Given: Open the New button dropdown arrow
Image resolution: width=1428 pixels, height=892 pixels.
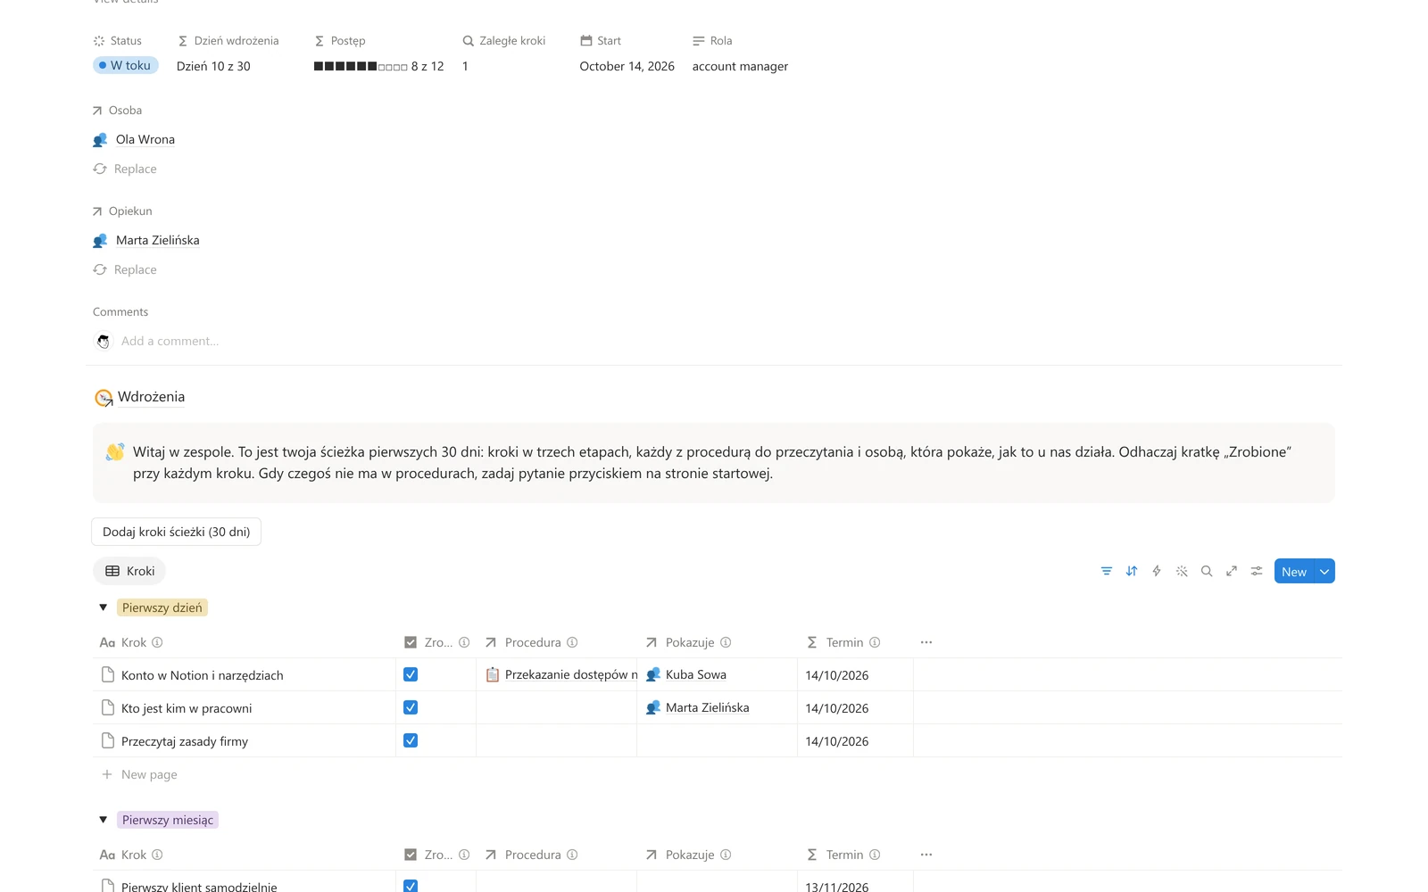Looking at the screenshot, I should click(1324, 572).
